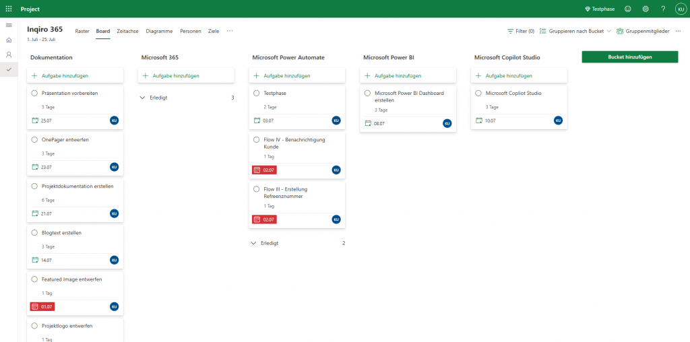The width and height of the screenshot is (690, 342).
Task: Complete the Microsoft Copilot Studio task circle
Action: (478, 93)
